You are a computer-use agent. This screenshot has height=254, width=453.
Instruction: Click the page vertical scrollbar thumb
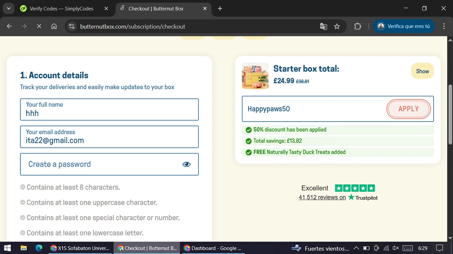tap(450, 114)
